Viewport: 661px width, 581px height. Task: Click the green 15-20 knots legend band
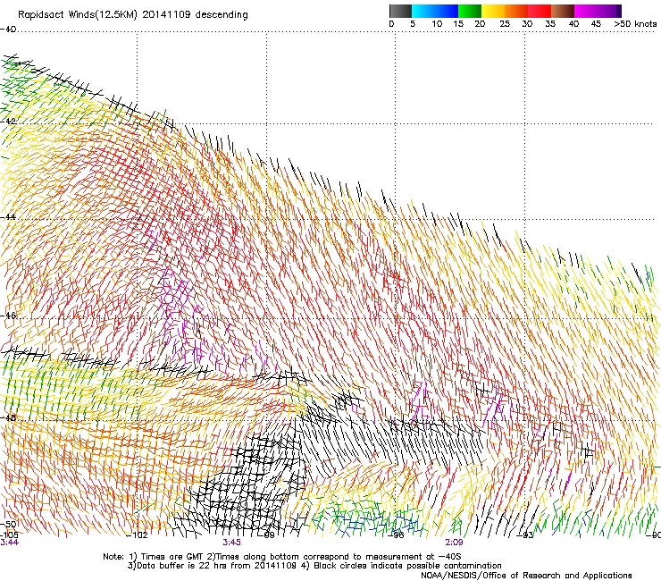[x=470, y=11]
